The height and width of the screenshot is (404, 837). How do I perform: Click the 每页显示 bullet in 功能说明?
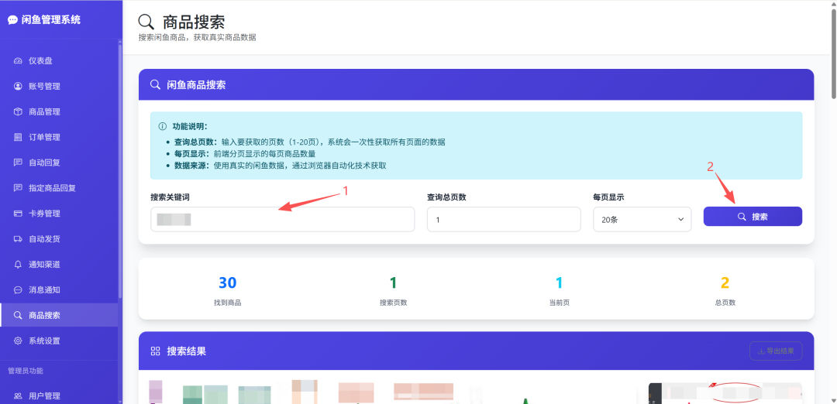tap(245, 154)
